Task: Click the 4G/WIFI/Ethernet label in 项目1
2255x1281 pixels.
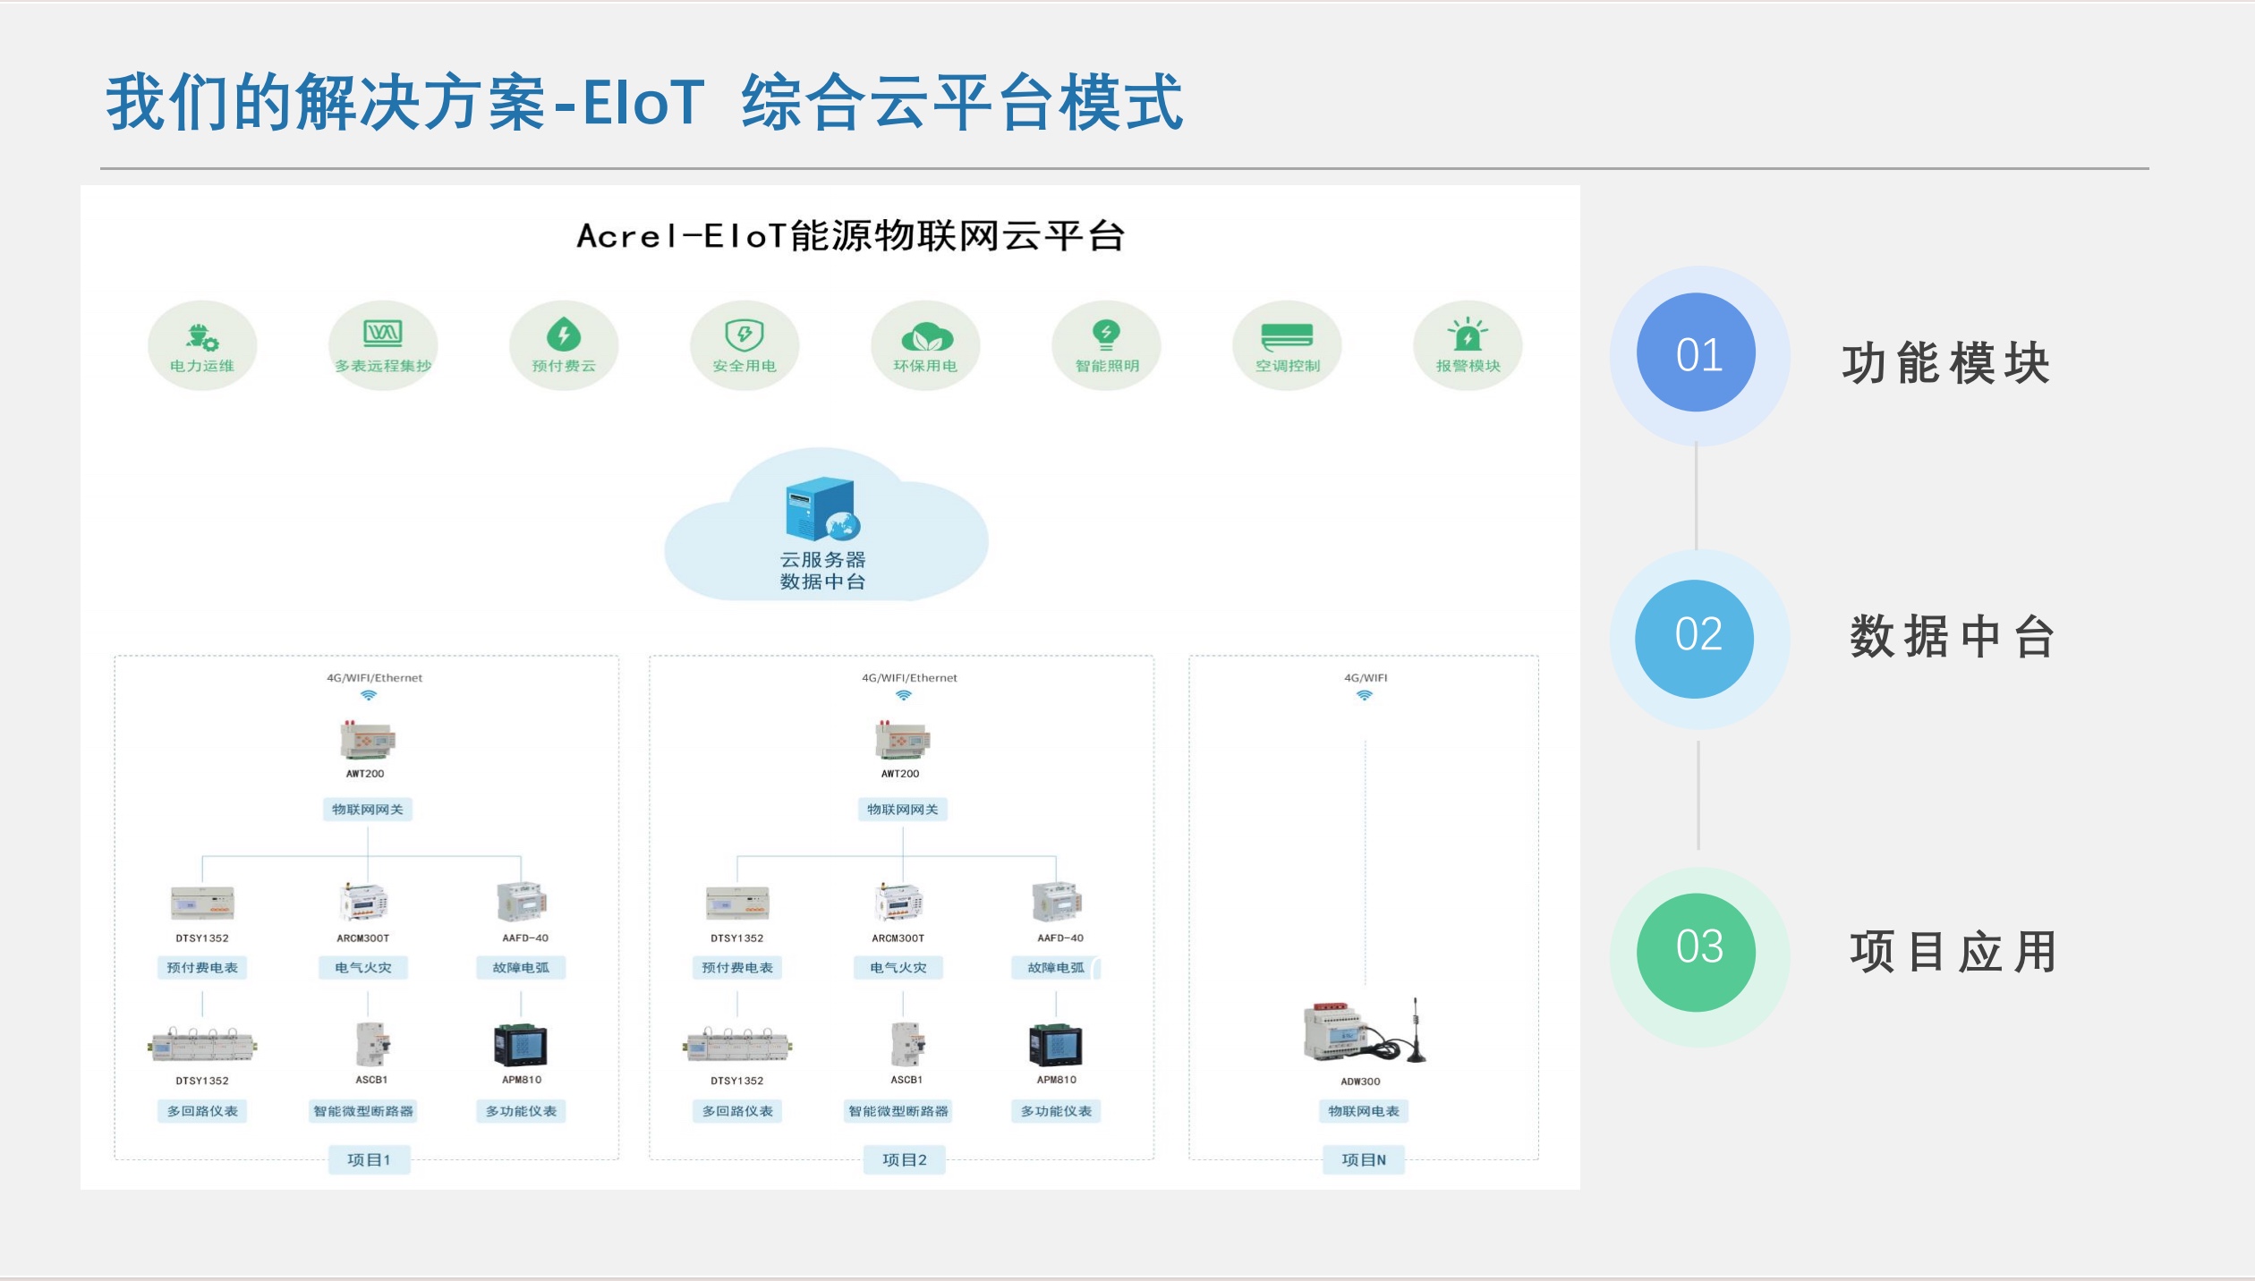Action: pyautogui.click(x=374, y=678)
